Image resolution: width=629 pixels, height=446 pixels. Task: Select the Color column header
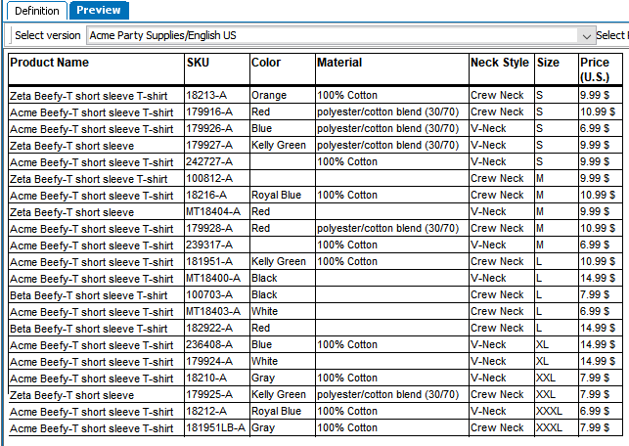(x=266, y=63)
